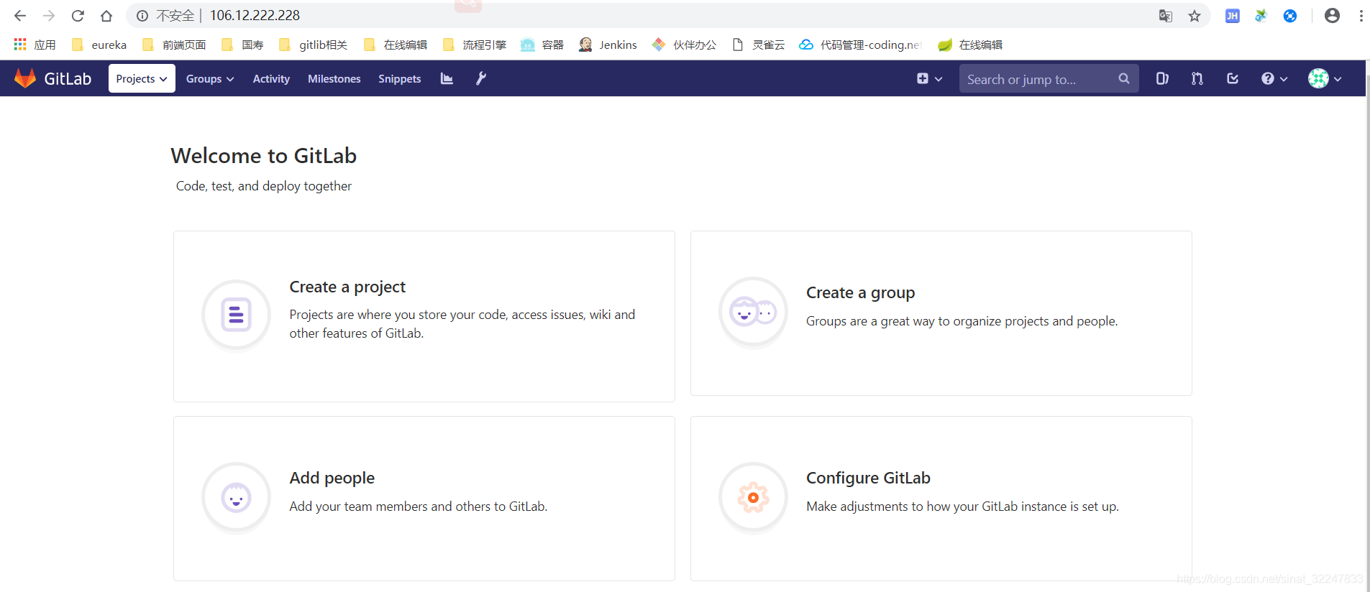Click the site info not-secure icon

pos(142,16)
